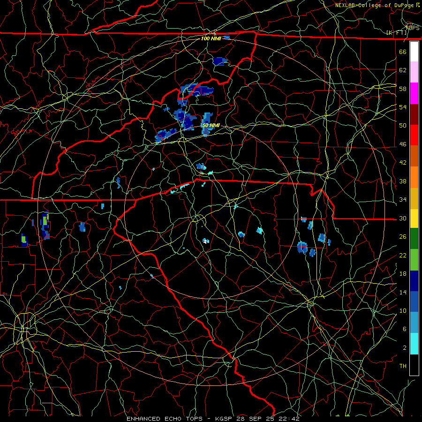The image size is (422, 422).
Task: Click the '100 NMI' range ring label
Action: [x=211, y=38]
